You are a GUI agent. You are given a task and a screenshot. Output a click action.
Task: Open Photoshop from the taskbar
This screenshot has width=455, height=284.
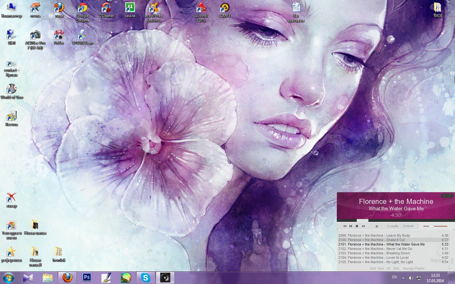tap(87, 278)
